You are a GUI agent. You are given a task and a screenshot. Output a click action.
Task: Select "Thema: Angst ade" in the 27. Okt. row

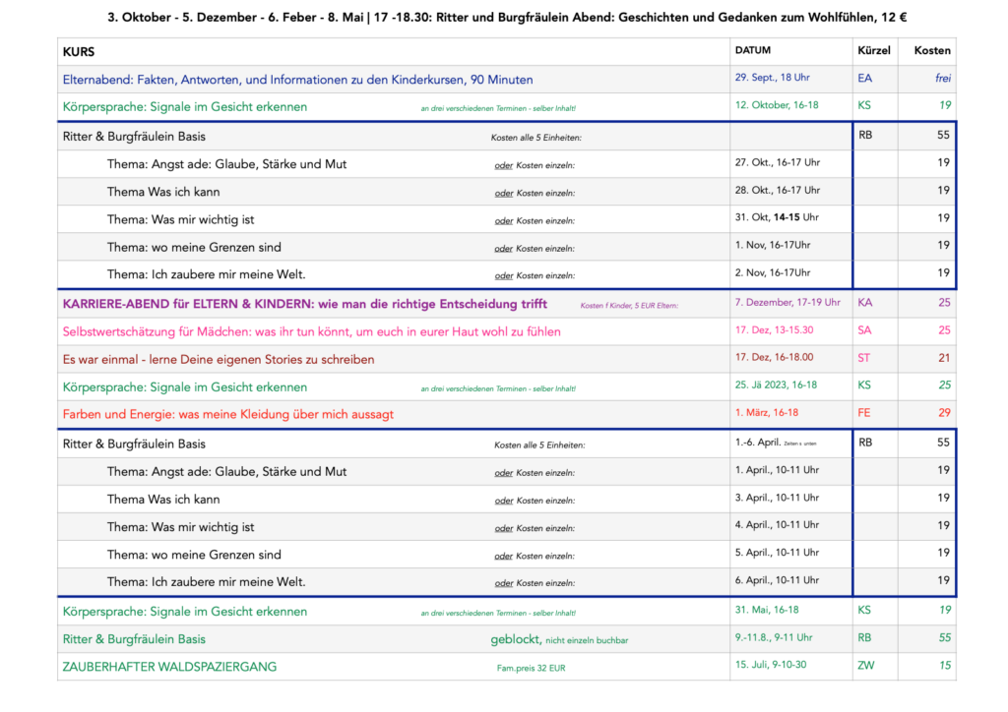226,164
